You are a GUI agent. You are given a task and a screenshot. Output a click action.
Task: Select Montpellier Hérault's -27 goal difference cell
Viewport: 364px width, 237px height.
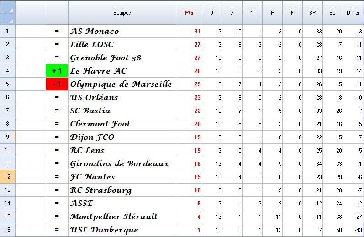[x=353, y=216]
